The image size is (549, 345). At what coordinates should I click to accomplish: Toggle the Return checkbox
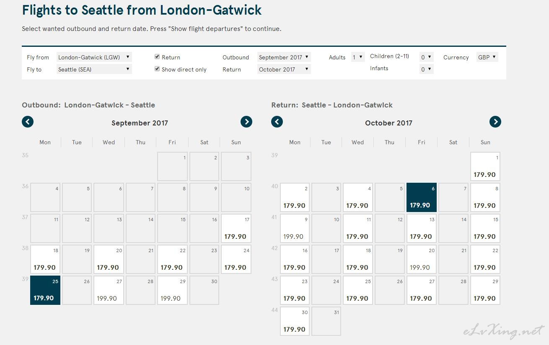tap(157, 57)
